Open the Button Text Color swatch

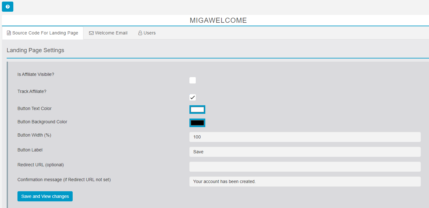click(x=197, y=109)
